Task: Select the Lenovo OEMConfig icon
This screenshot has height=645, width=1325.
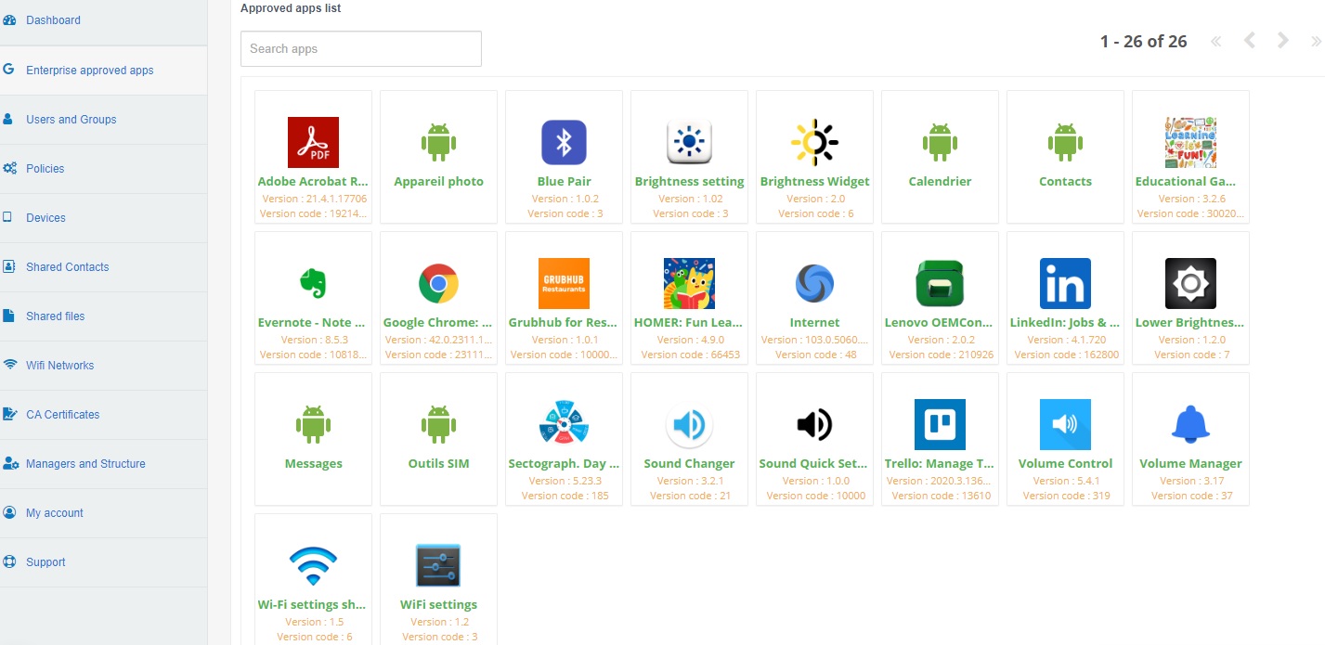Action: [940, 283]
